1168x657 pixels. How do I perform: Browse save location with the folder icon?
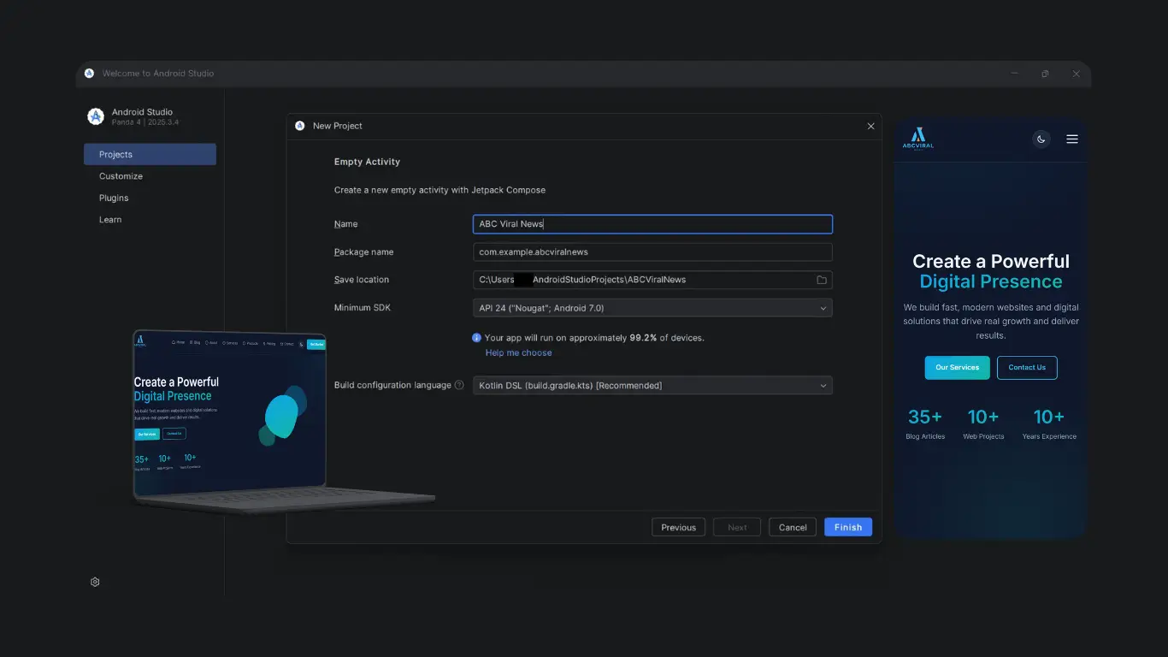(822, 280)
